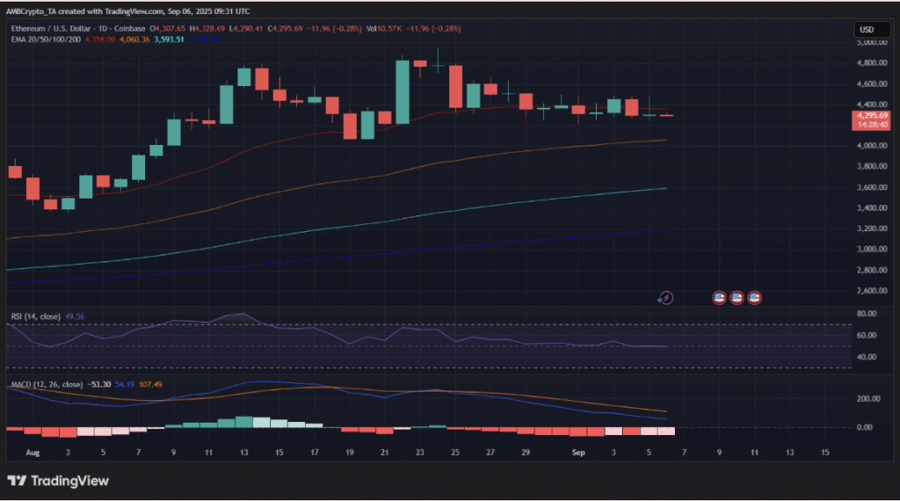Screen dimensions: 900x501
Task: Click the 80.00 RSI axis label
Action: pos(867,314)
